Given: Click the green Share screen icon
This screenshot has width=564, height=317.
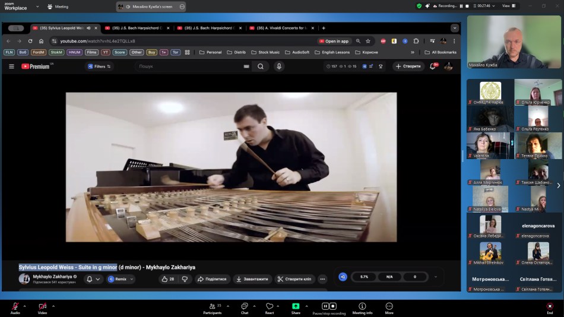Looking at the screenshot, I should tap(296, 306).
